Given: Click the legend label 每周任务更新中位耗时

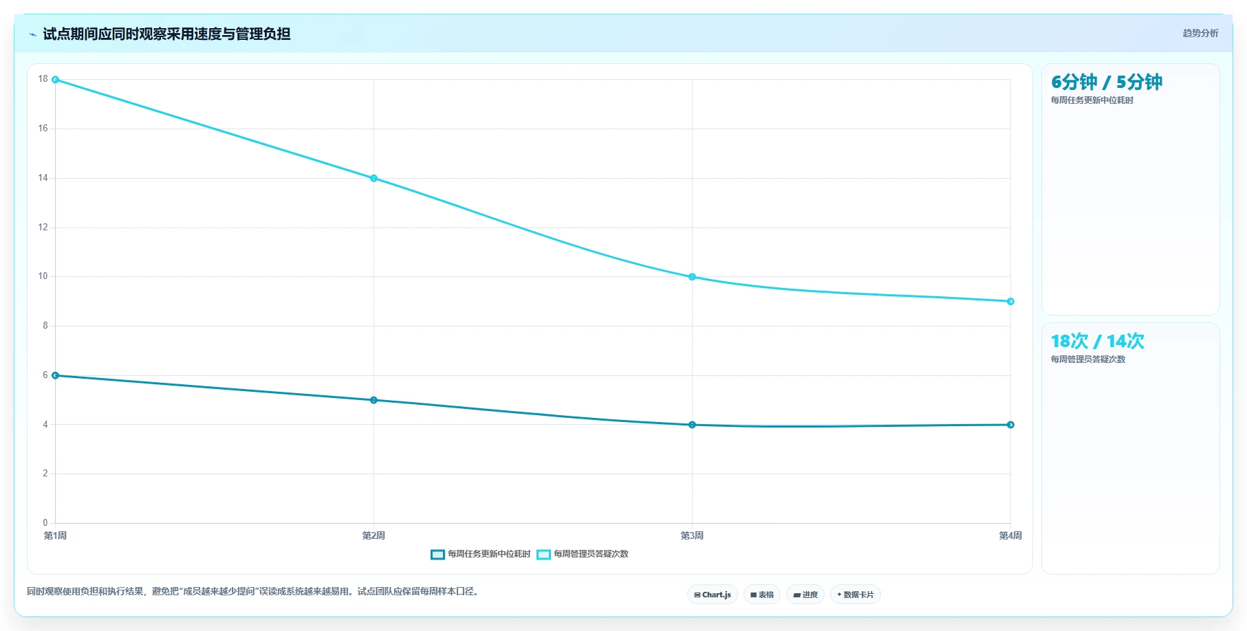Looking at the screenshot, I should tap(489, 554).
